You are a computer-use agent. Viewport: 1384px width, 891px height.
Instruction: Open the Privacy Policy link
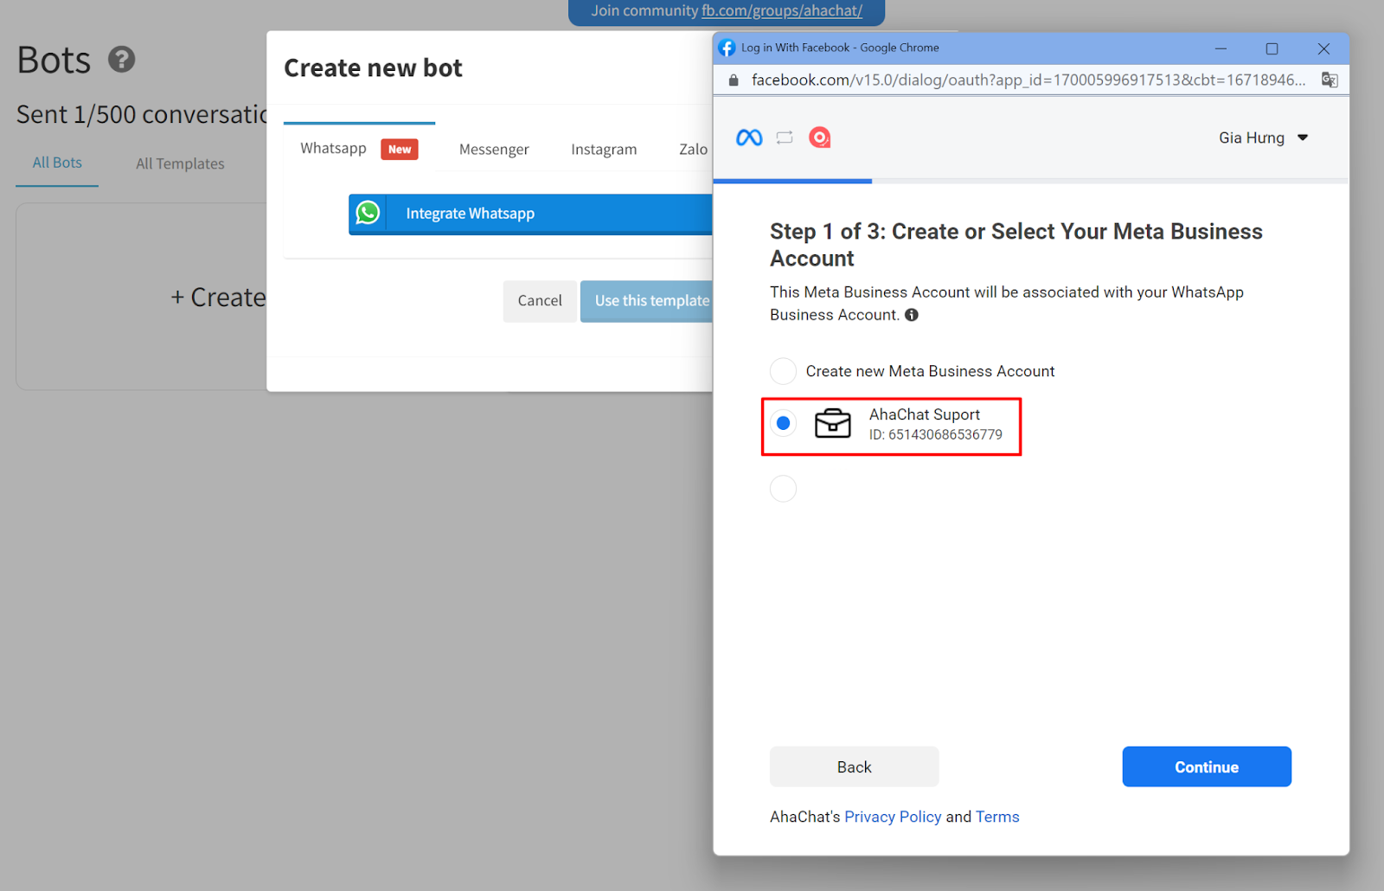coord(893,817)
